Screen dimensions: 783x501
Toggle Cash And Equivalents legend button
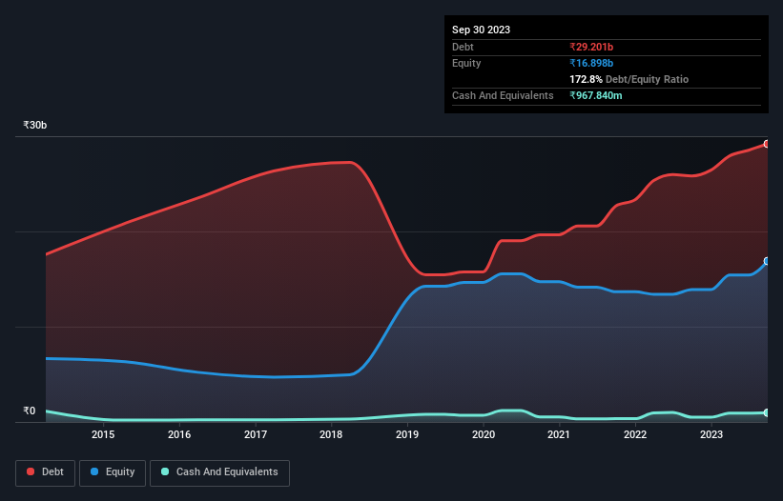pos(219,472)
